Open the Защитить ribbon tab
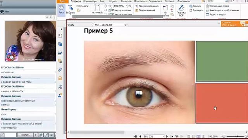248x139 pixels. [126, 2]
